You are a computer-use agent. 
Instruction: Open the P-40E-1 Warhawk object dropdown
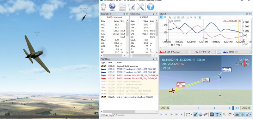click(174, 52)
